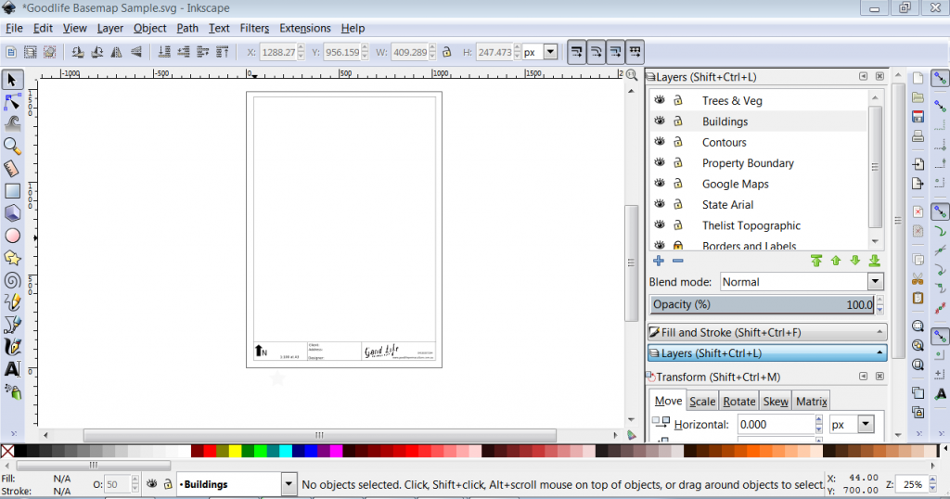Click the Horizontal move value field
Viewport: 950px width, 499px height.
(776, 424)
